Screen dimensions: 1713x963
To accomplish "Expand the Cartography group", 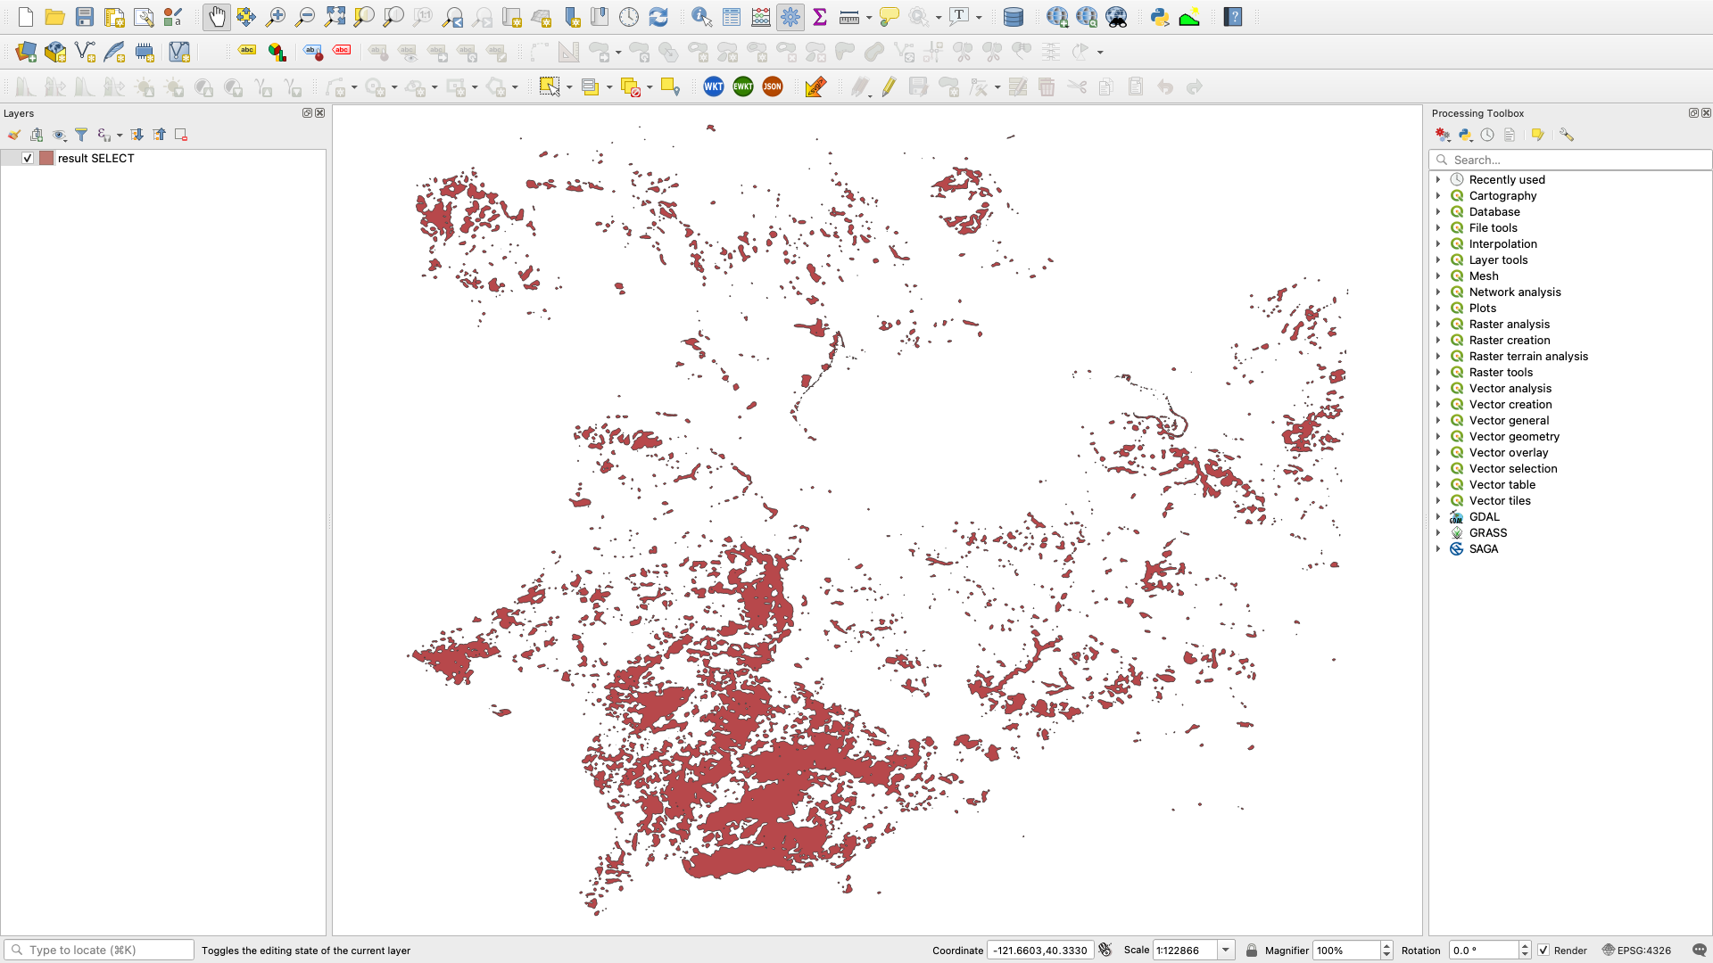I will pyautogui.click(x=1438, y=195).
